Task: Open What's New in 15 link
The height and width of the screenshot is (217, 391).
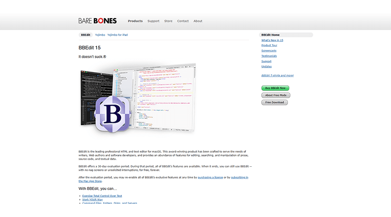Action: 272,40
